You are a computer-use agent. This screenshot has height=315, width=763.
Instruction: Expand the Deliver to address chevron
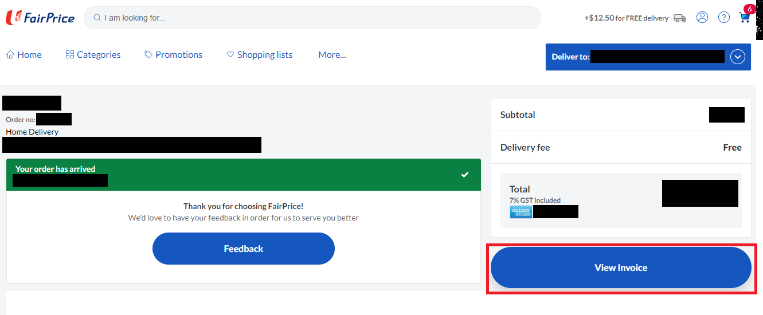pos(738,57)
